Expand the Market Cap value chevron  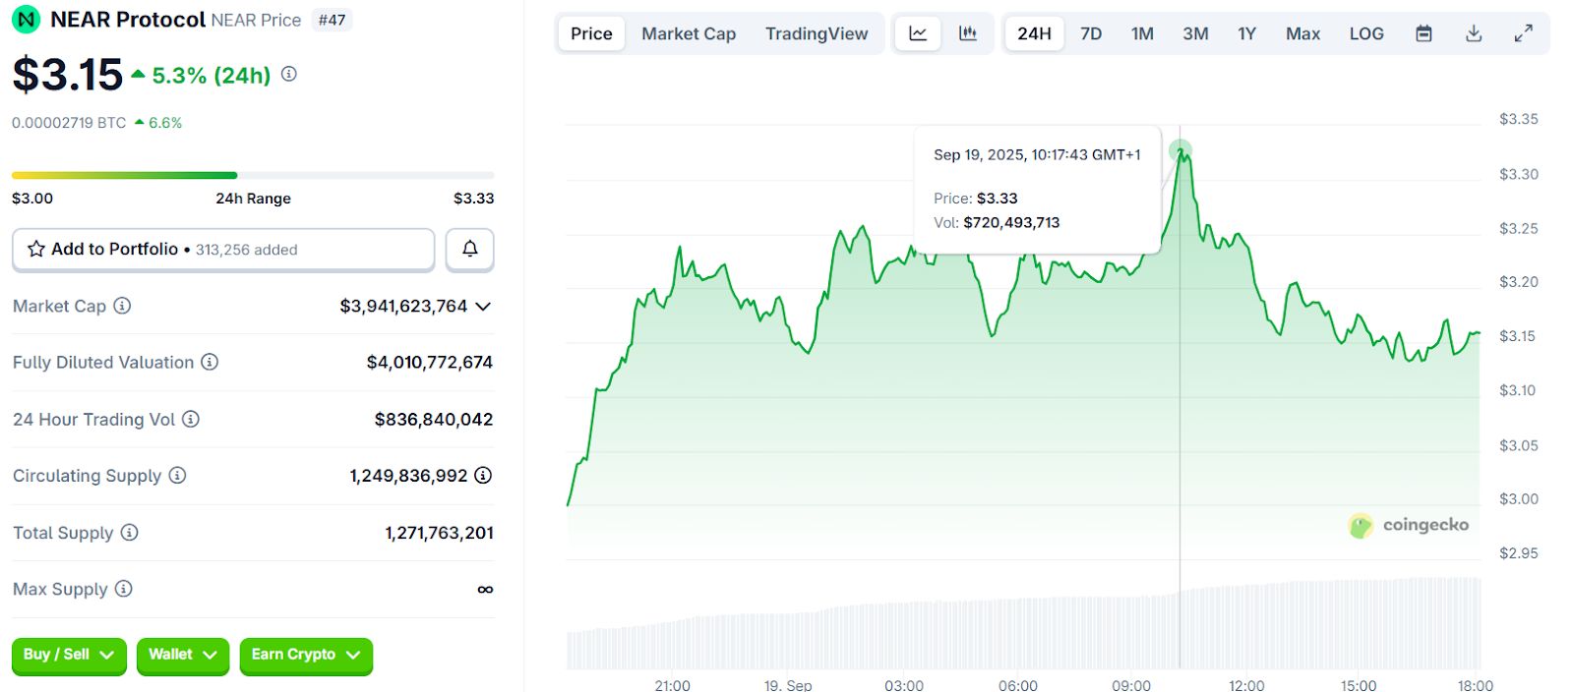coord(483,307)
